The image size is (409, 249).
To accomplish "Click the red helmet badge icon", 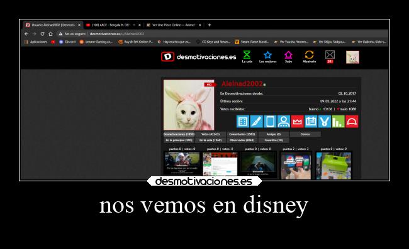I will coord(352,122).
